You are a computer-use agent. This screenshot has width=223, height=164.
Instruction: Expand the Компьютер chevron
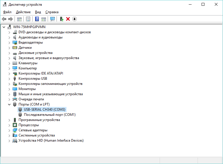click(9, 69)
